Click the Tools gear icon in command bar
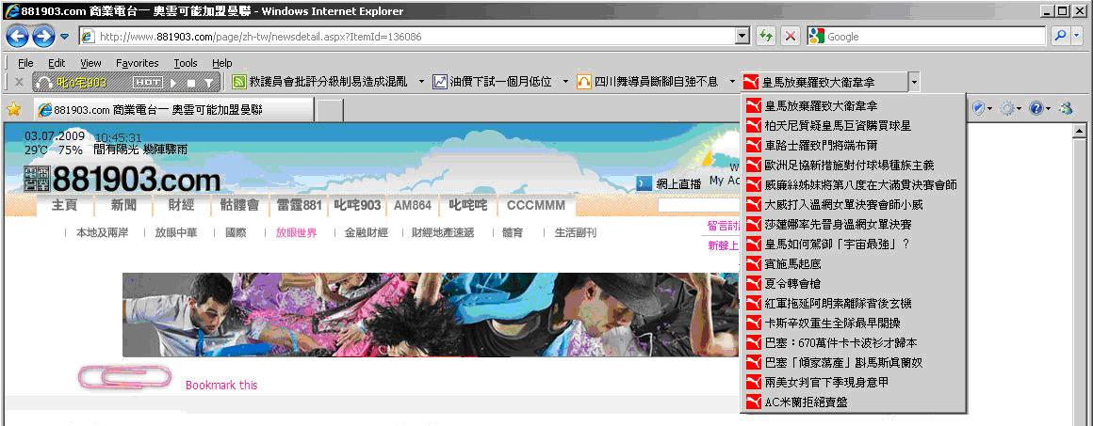Screen dimensions: 1093x426 click(1006, 109)
